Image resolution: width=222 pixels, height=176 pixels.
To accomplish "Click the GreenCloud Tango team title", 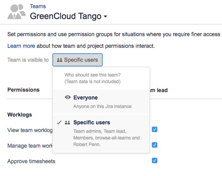I will tap(66, 16).
